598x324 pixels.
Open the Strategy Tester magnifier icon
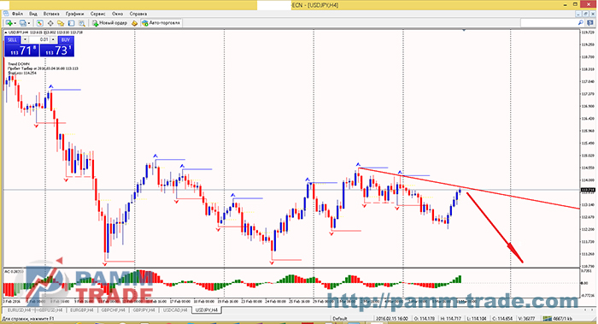[x=82, y=23]
